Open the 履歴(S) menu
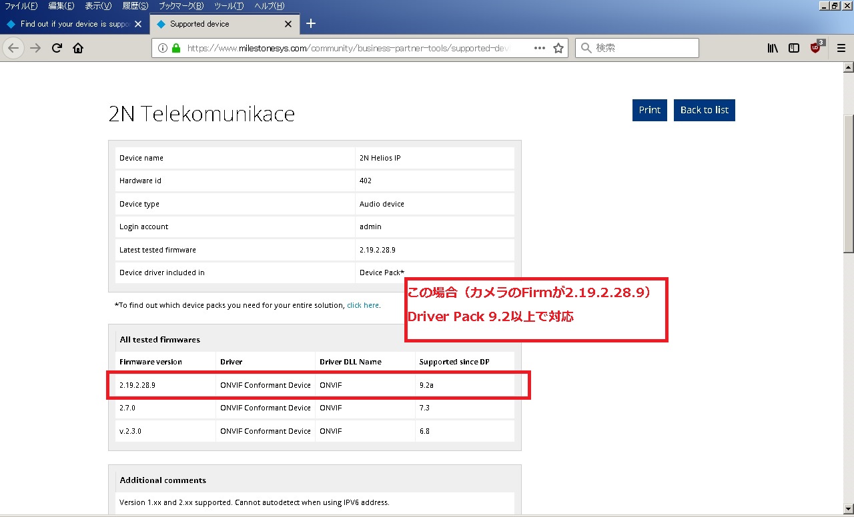This screenshot has width=854, height=517. (x=135, y=6)
